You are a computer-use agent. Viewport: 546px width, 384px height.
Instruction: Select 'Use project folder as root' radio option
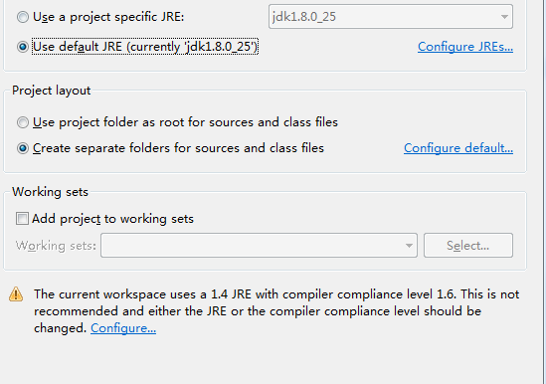(23, 122)
